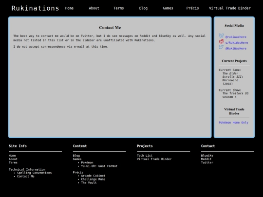Visit the @rukiwashere BlueSky link
The image size is (263, 197).
tap(236, 37)
